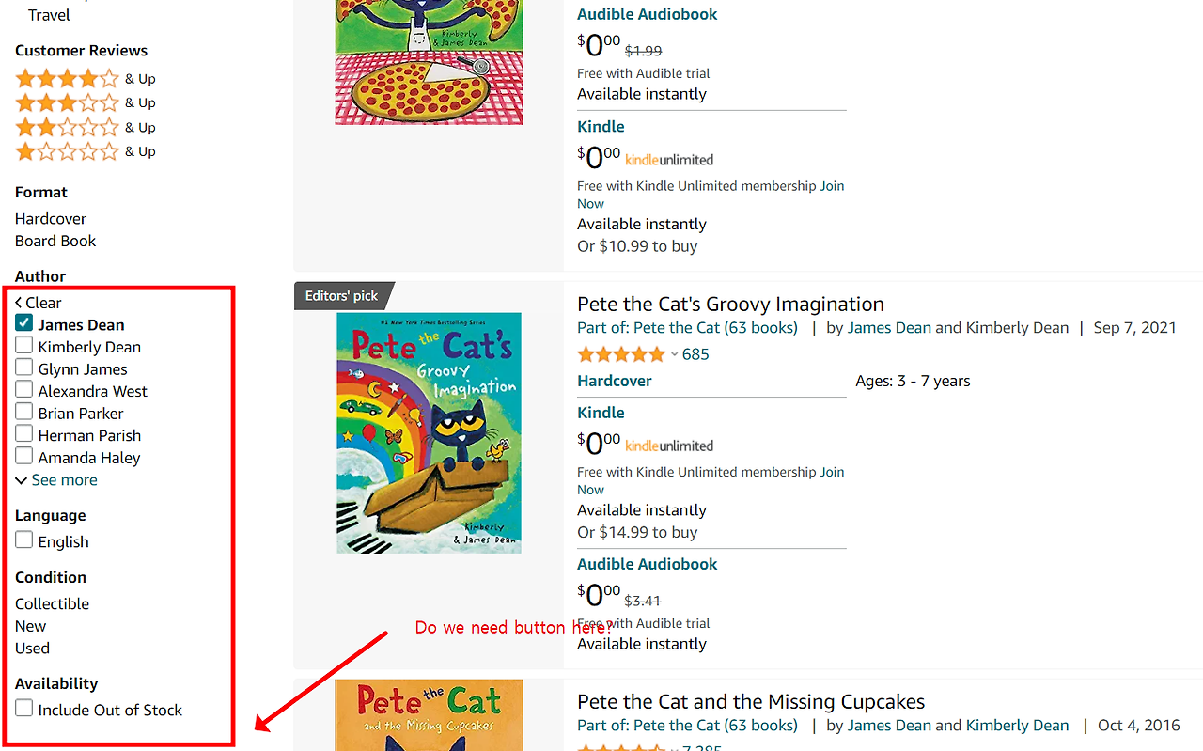Click the Groovy Imagination star rating icon
The height and width of the screenshot is (751, 1203).
(620, 354)
